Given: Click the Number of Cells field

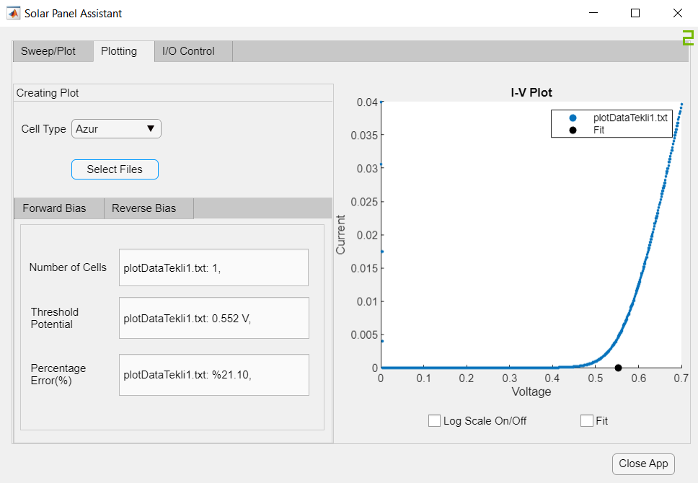Looking at the screenshot, I should pyautogui.click(x=213, y=267).
